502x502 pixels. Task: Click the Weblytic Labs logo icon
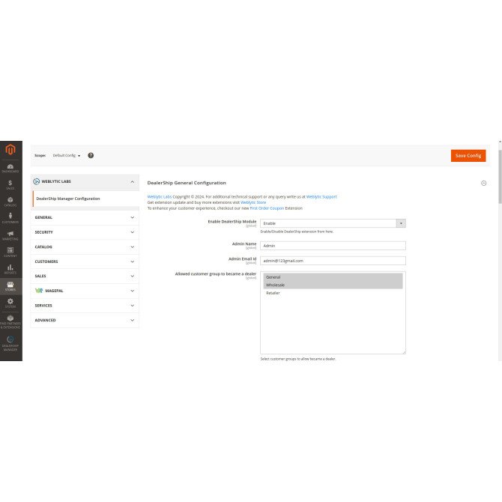(x=37, y=181)
